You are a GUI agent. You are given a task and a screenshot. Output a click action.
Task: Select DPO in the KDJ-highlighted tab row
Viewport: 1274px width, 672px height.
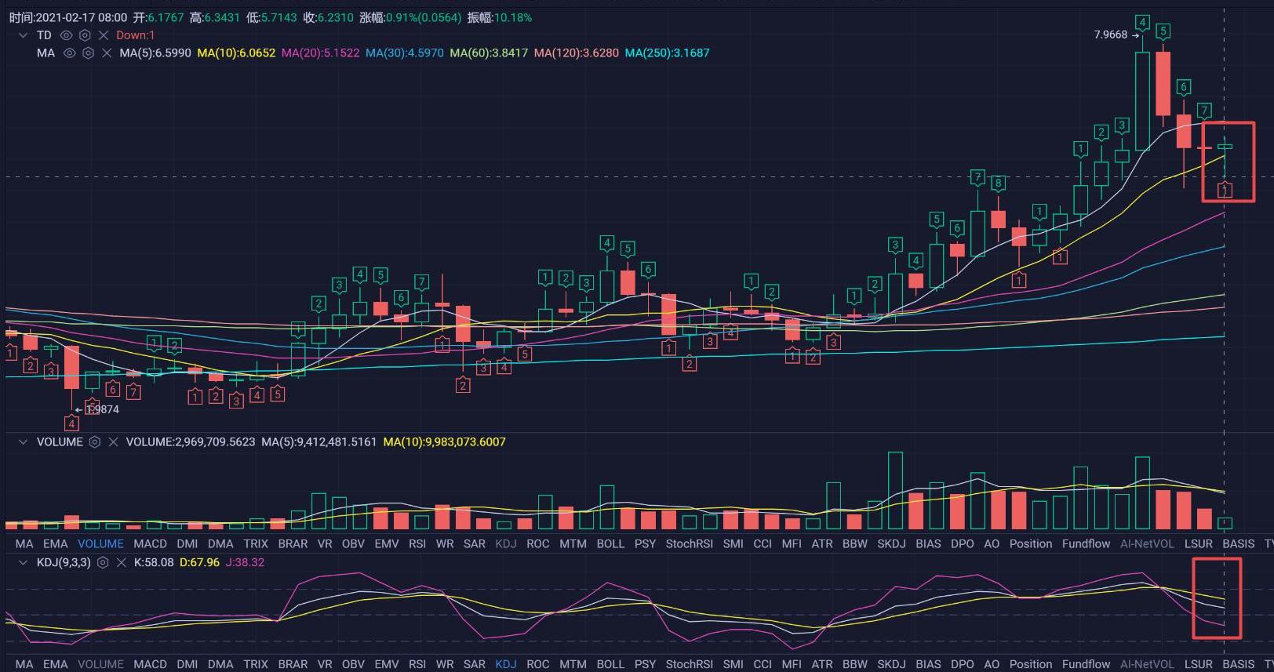coord(963,664)
